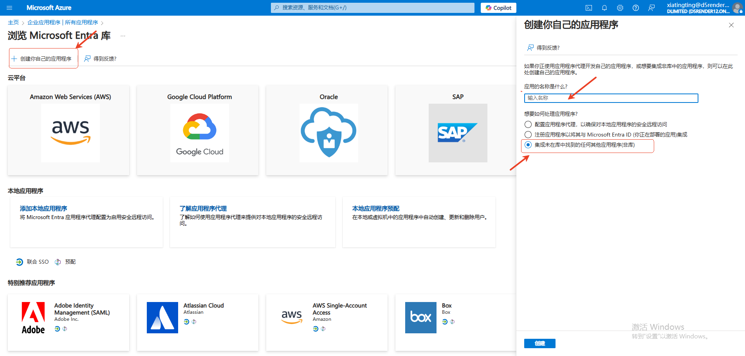Open portal settings gear
The width and height of the screenshot is (745, 356).
click(620, 8)
